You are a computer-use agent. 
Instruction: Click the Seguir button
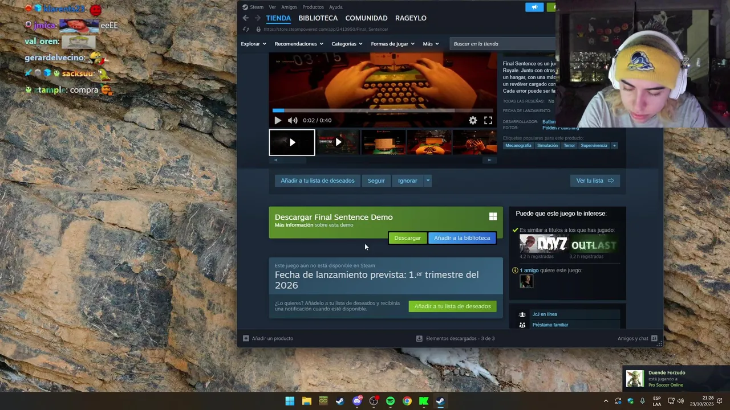point(376,181)
